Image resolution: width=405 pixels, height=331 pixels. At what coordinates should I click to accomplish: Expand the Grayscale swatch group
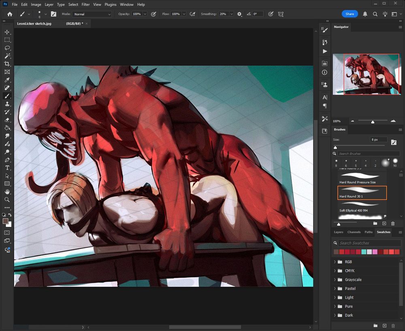(335, 280)
